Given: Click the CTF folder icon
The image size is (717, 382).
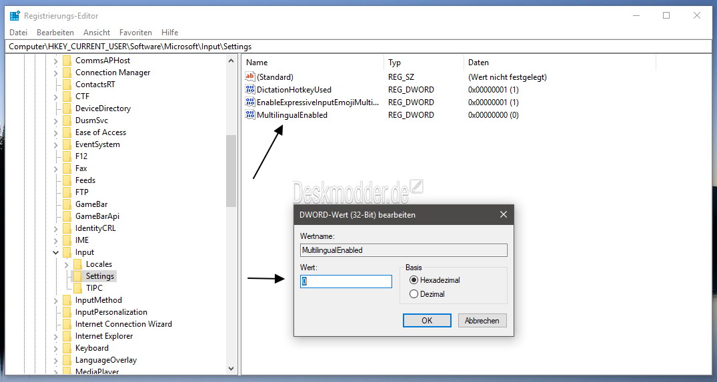Looking at the screenshot, I should pyautogui.click(x=67, y=96).
